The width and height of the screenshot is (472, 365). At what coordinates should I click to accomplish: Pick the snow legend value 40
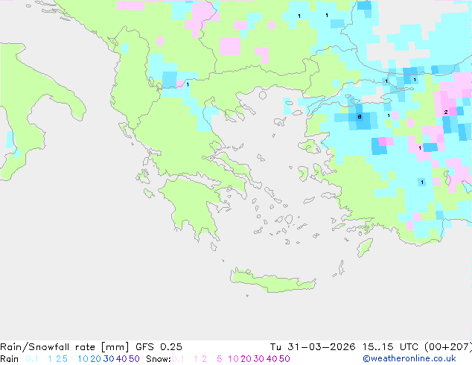(x=272, y=359)
